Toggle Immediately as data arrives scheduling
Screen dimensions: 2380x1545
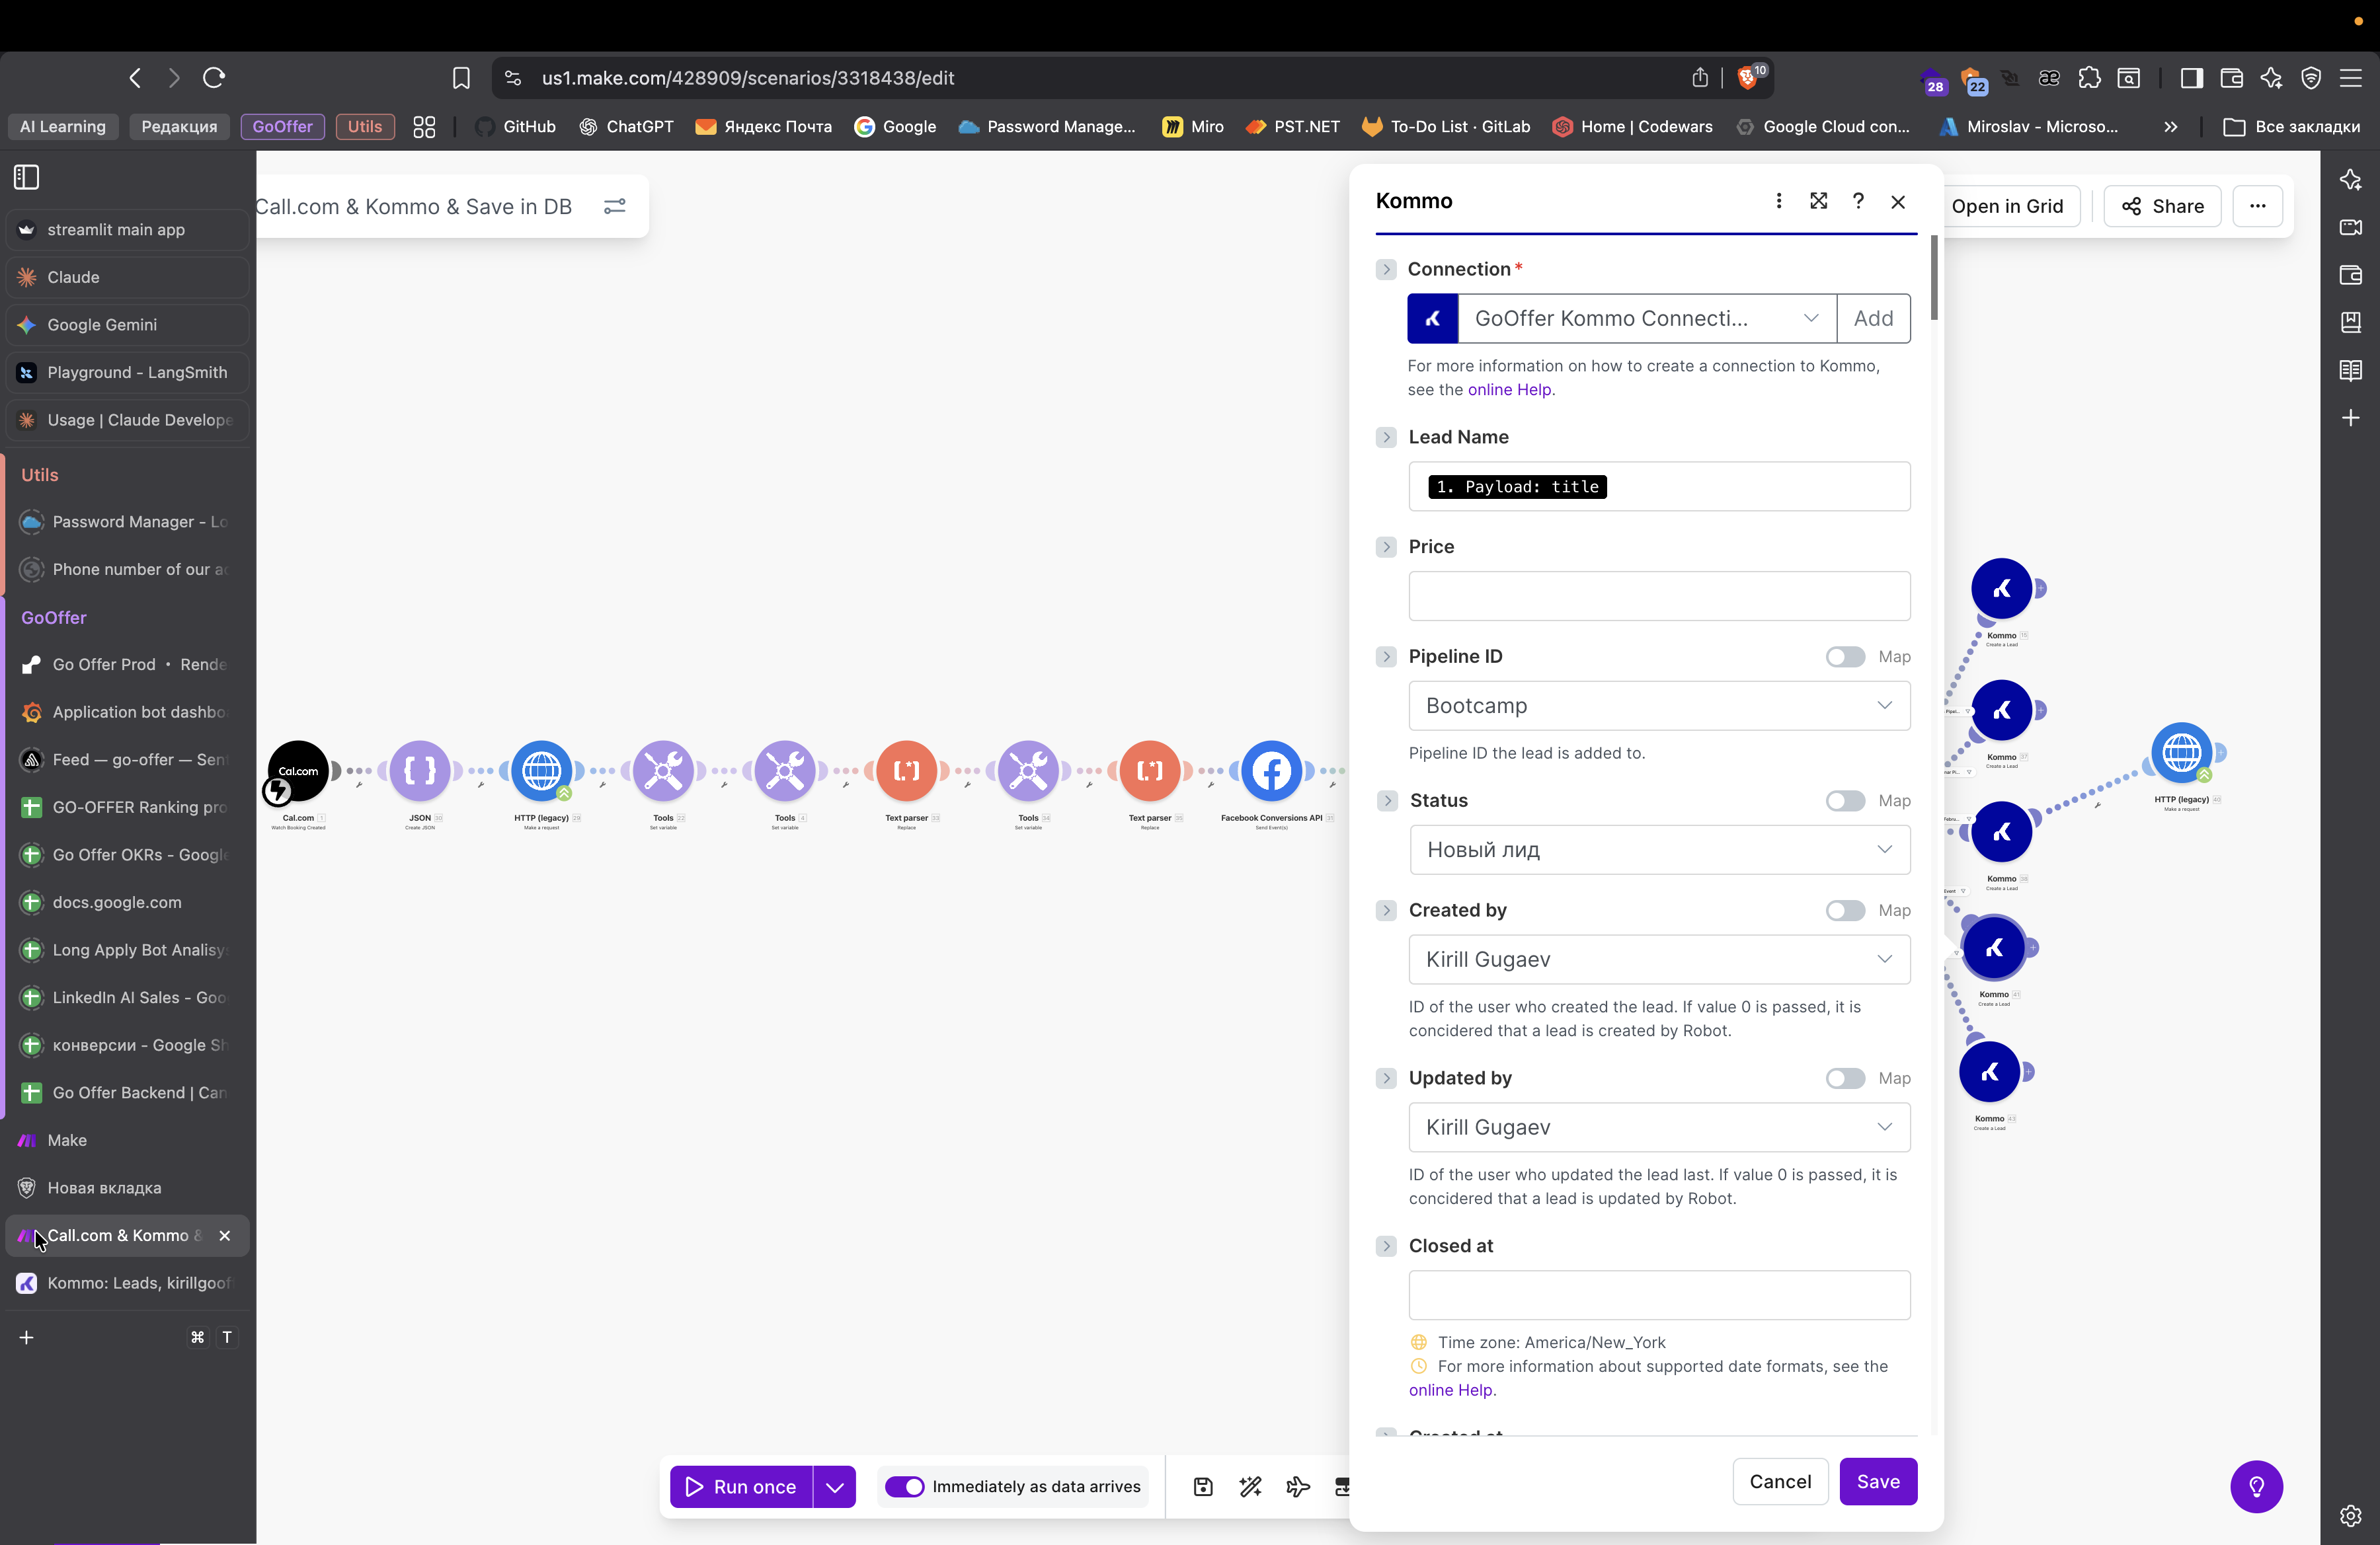click(x=905, y=1487)
